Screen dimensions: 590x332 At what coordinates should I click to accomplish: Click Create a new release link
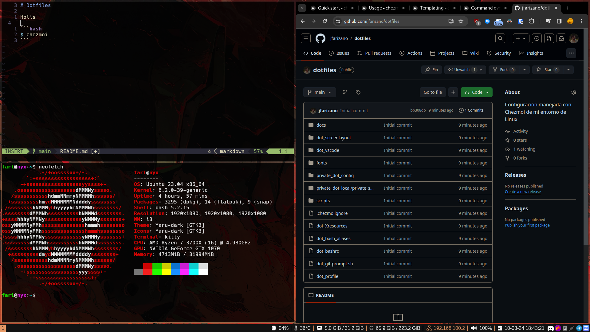523,192
